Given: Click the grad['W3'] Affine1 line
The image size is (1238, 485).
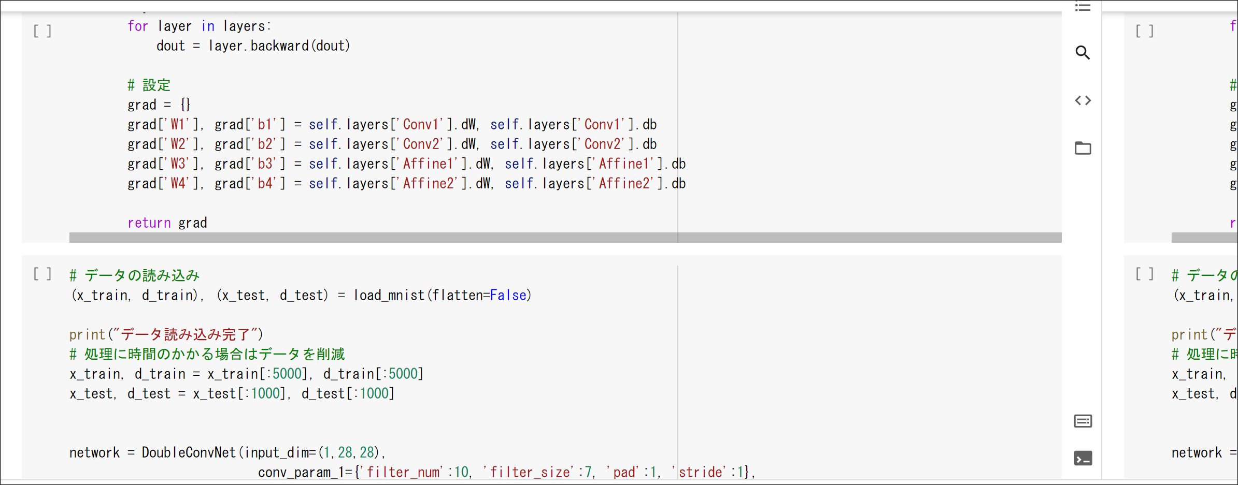Looking at the screenshot, I should [x=407, y=164].
